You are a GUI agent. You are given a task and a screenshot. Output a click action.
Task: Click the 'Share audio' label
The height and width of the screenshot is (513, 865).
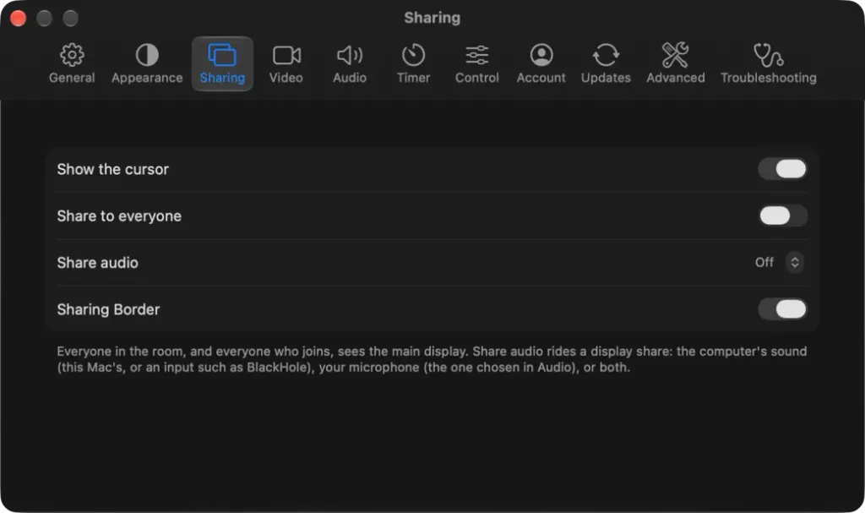point(98,263)
